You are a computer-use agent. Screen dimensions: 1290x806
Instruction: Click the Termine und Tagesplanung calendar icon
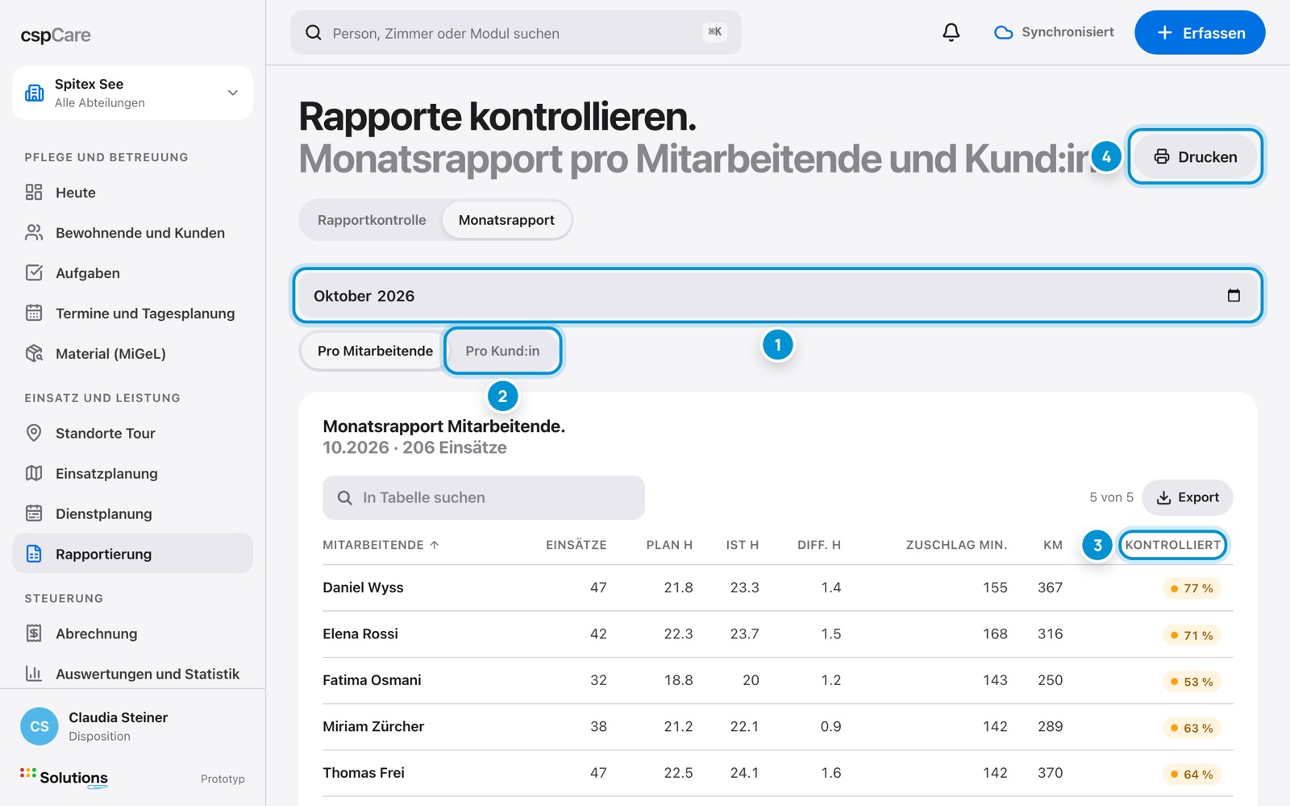(34, 313)
